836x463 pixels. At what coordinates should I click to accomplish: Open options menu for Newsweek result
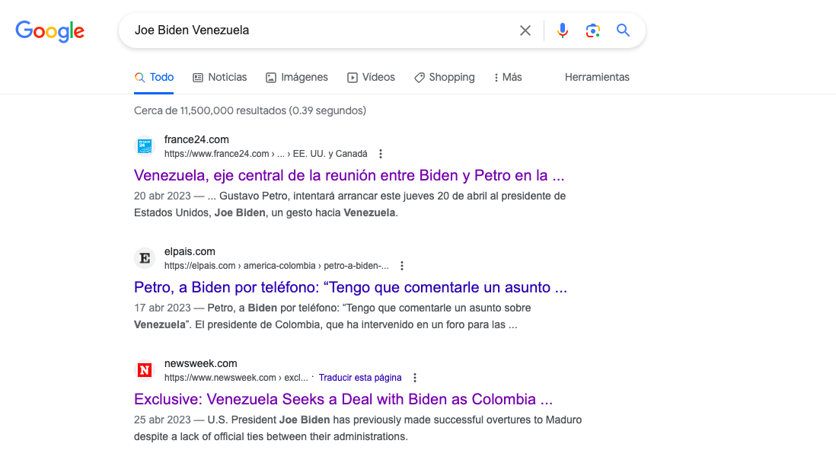coord(415,378)
